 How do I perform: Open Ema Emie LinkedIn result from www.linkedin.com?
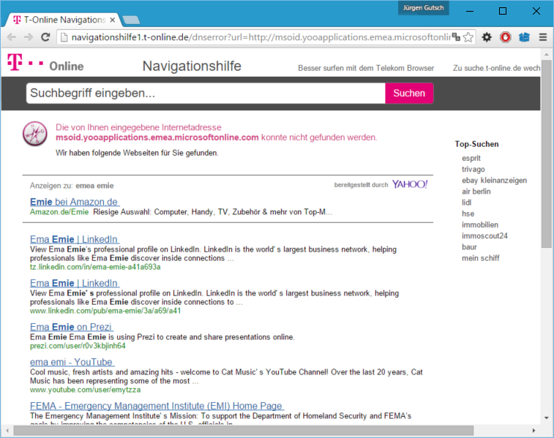(75, 283)
